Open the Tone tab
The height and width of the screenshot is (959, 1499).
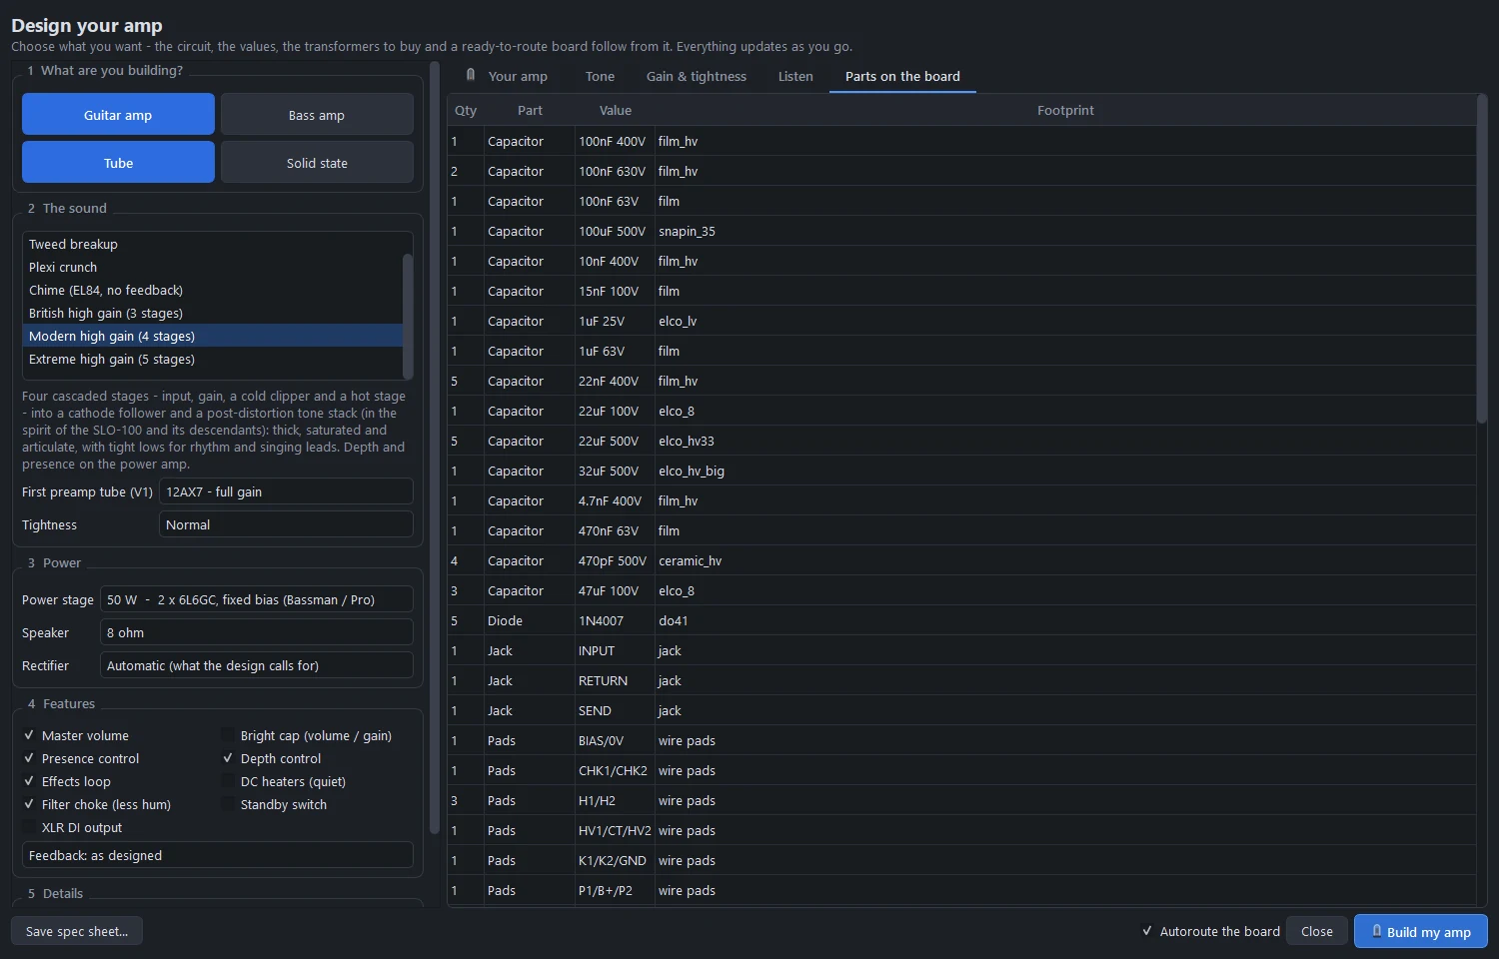tap(600, 76)
